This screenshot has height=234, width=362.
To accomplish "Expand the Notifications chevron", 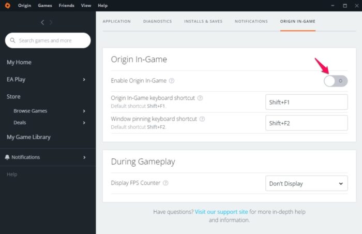I will [84, 157].
